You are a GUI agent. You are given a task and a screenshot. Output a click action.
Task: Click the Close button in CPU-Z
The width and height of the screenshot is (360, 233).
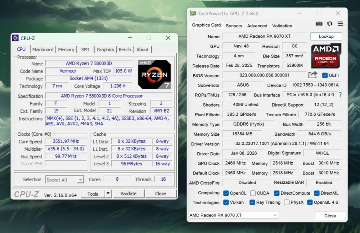click(x=161, y=194)
